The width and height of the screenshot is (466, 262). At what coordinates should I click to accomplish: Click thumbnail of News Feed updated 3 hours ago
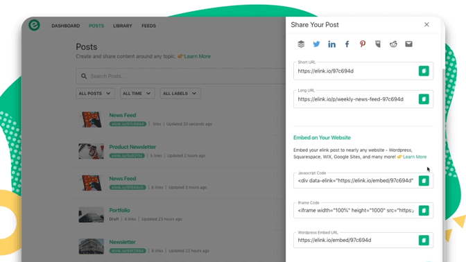tap(92, 183)
